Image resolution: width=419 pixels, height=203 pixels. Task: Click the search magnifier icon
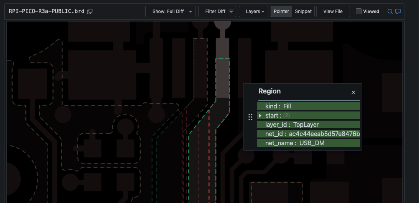[x=390, y=11]
